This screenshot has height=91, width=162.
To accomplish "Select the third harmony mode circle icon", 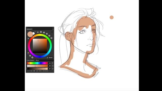I will coord(44,33).
